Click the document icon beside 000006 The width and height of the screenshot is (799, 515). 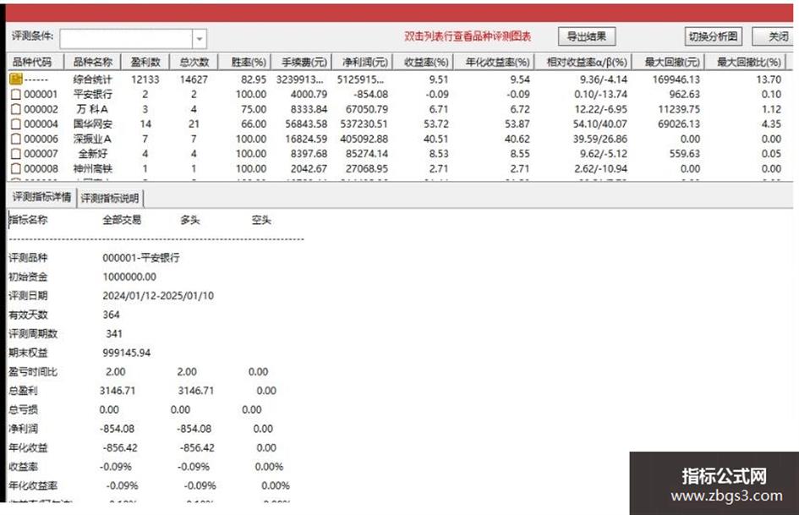coord(16,139)
